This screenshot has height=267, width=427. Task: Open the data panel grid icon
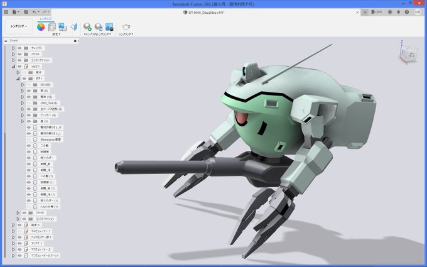6,12
